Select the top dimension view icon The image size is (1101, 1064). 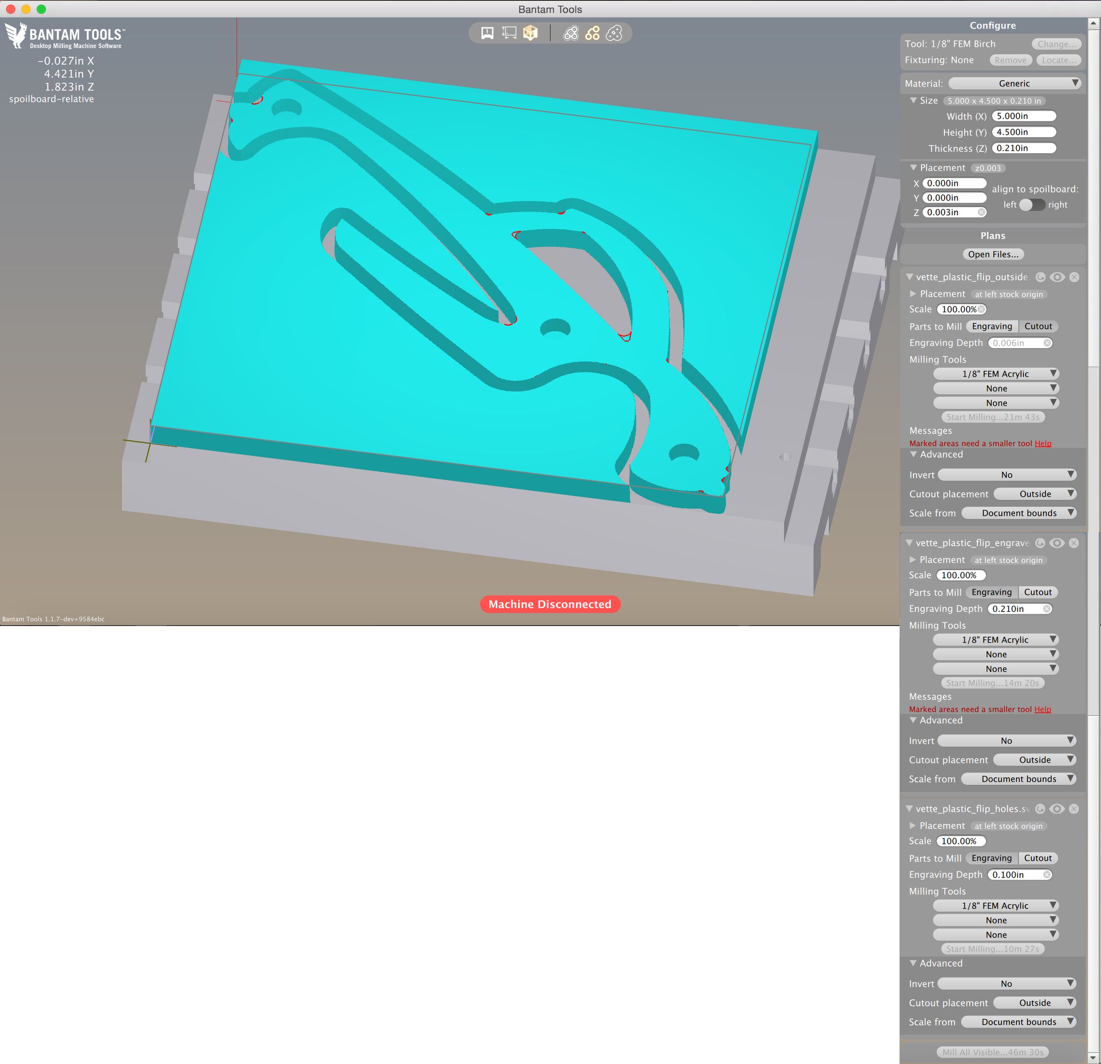coord(509,33)
